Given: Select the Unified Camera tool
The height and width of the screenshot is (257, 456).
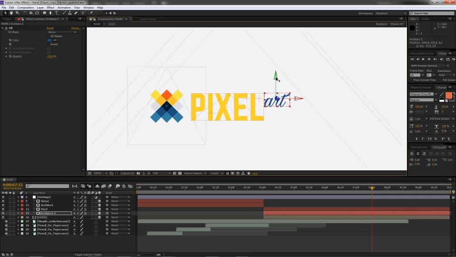Looking at the screenshot, I should (x=31, y=13).
